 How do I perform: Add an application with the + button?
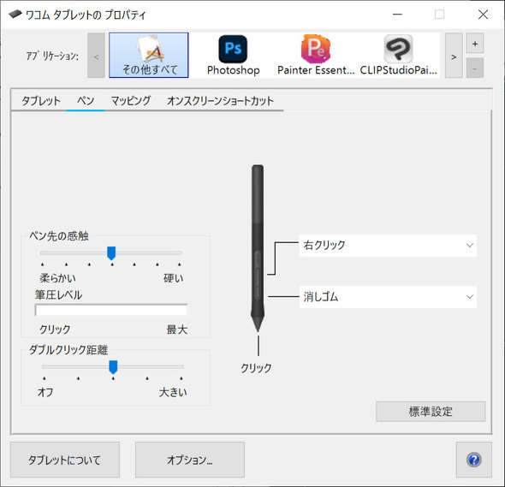pyautogui.click(x=475, y=44)
